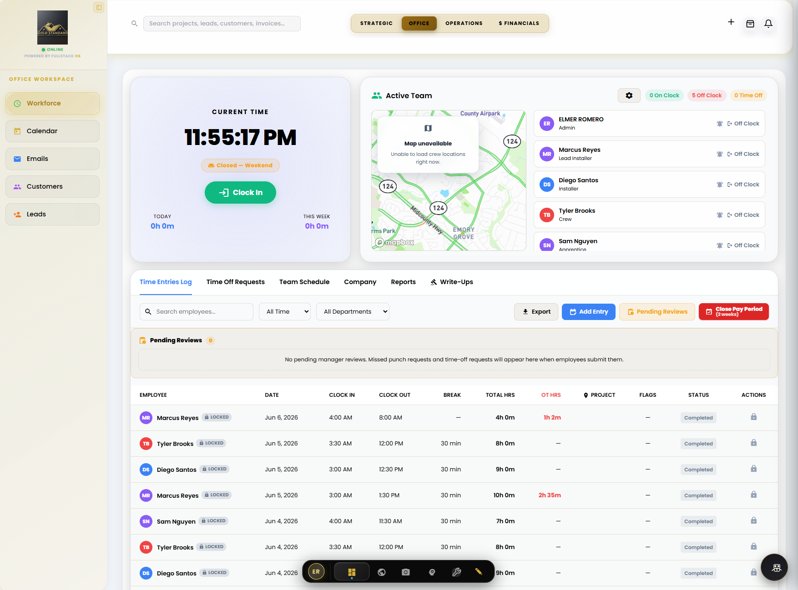Click the Pending Reviews button
The width and height of the screenshot is (798, 590).
[x=657, y=312]
